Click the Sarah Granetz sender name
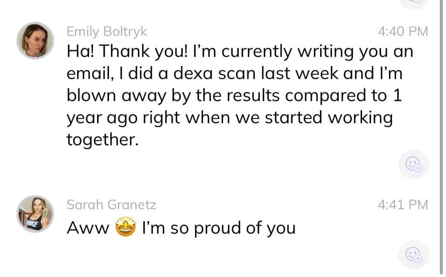This screenshot has width=446, height=277. point(112,204)
